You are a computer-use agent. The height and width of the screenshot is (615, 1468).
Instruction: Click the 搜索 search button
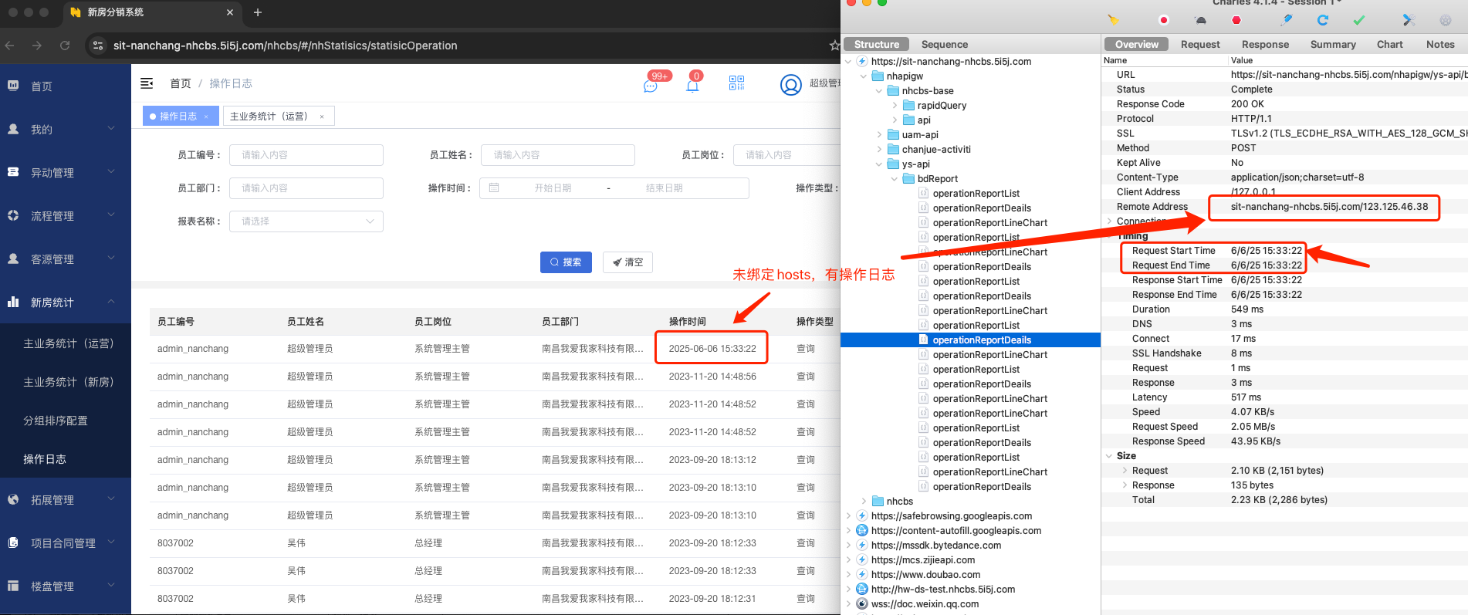pos(566,262)
